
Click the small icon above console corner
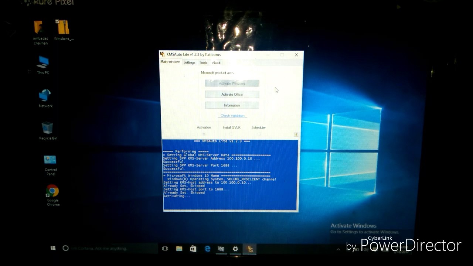point(296,134)
